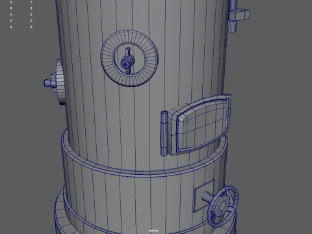Select the circular gauge mesh on cylinder

pos(129,58)
